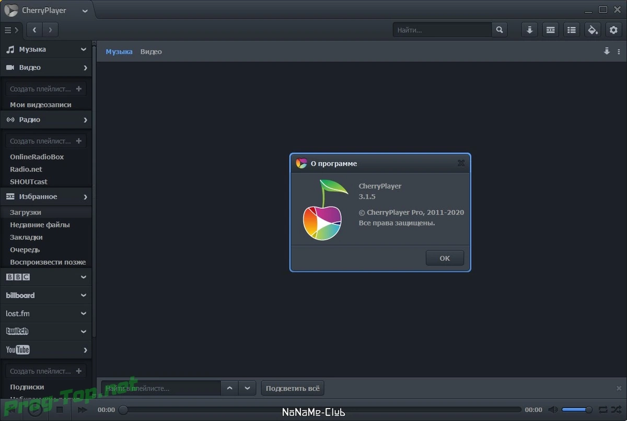Expand the YouTube sidebar section
The width and height of the screenshot is (627, 421).
tap(46, 350)
